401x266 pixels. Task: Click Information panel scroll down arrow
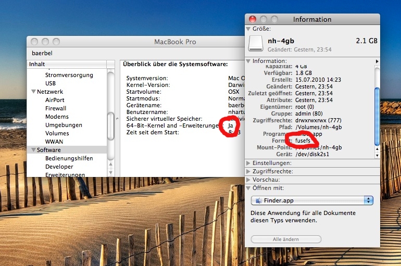377,155
